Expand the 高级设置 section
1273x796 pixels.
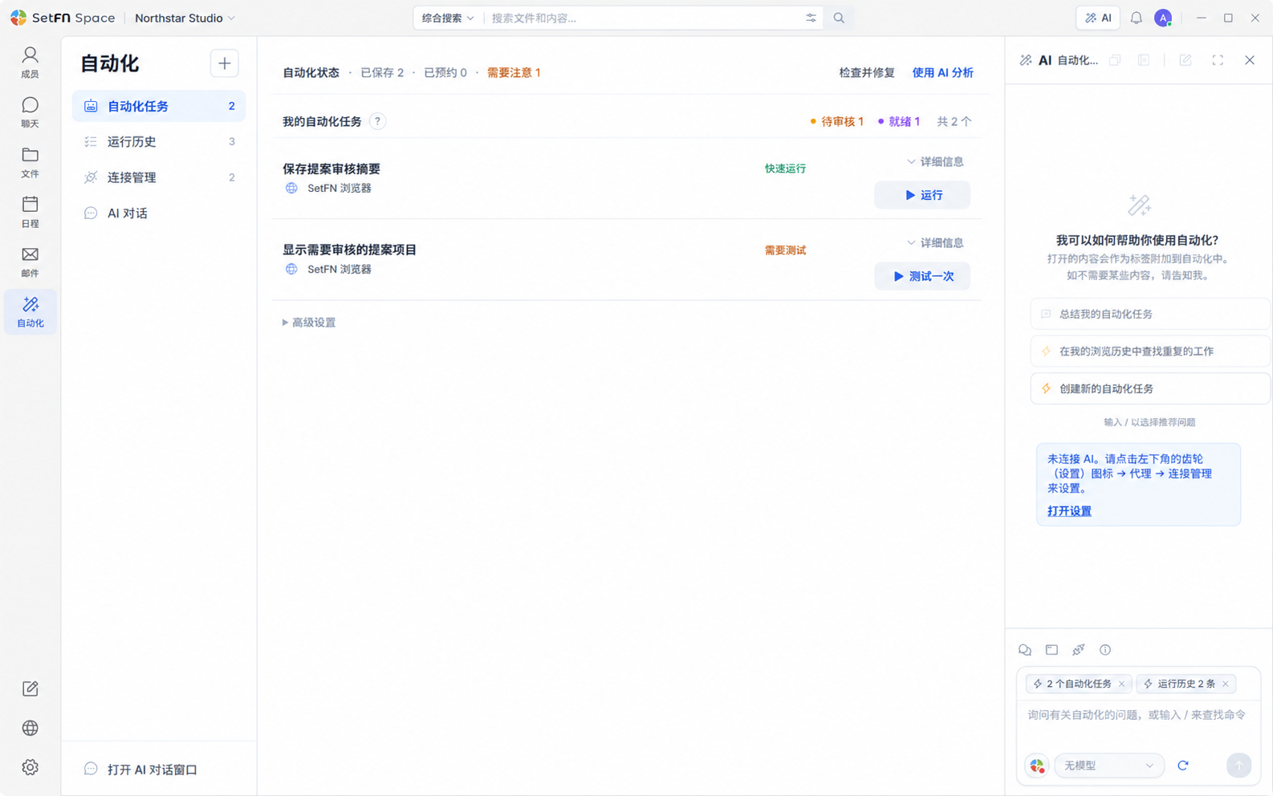pos(309,323)
